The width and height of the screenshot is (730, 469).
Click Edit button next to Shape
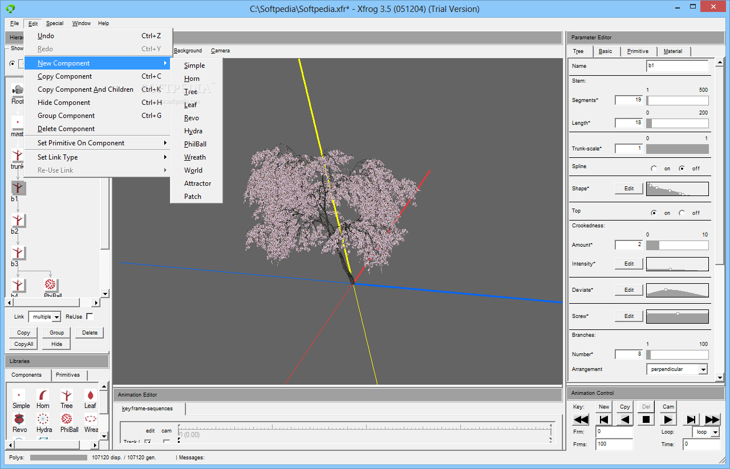(629, 189)
